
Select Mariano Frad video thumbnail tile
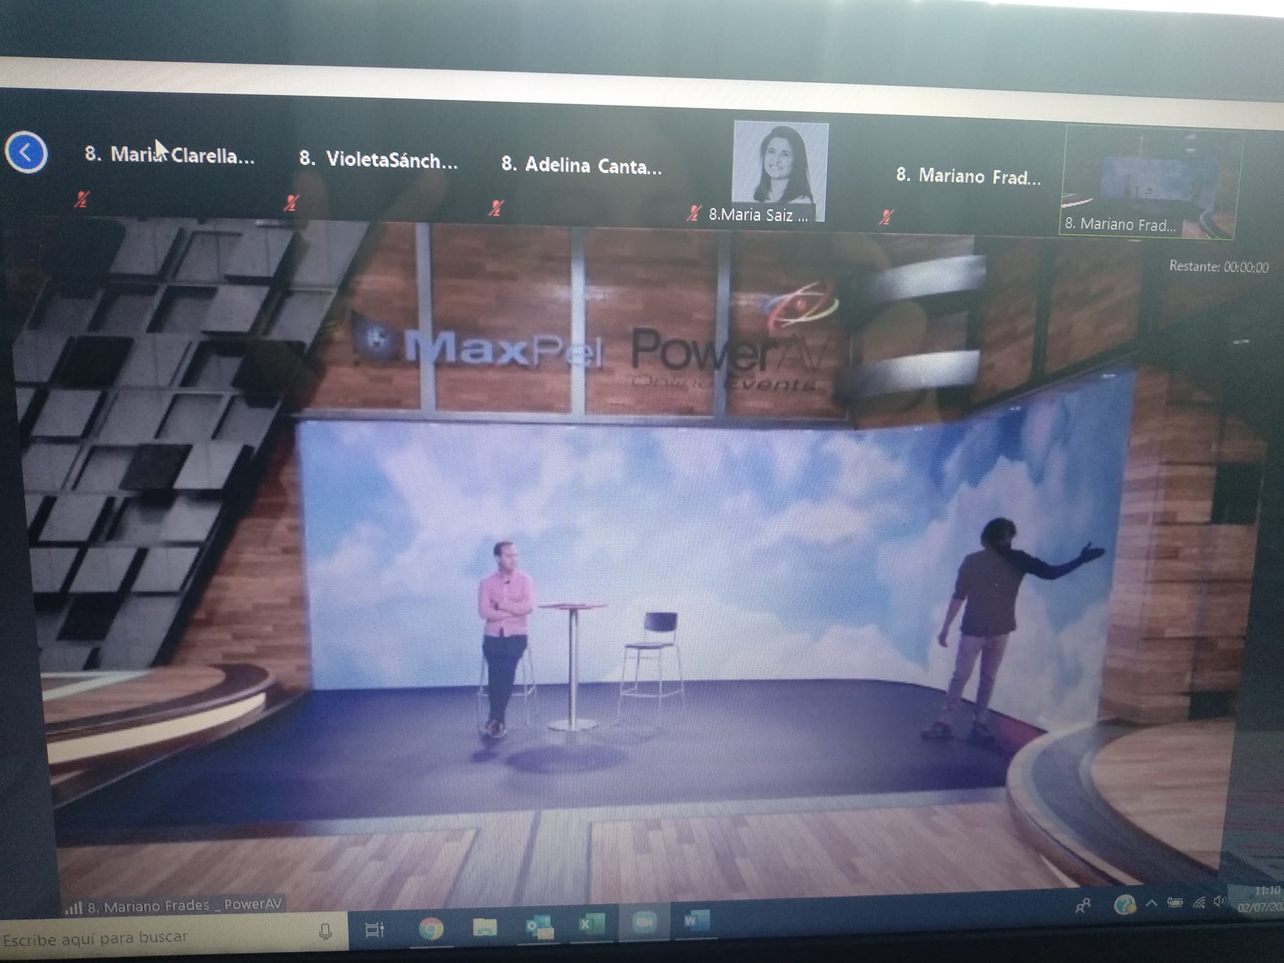[1148, 182]
